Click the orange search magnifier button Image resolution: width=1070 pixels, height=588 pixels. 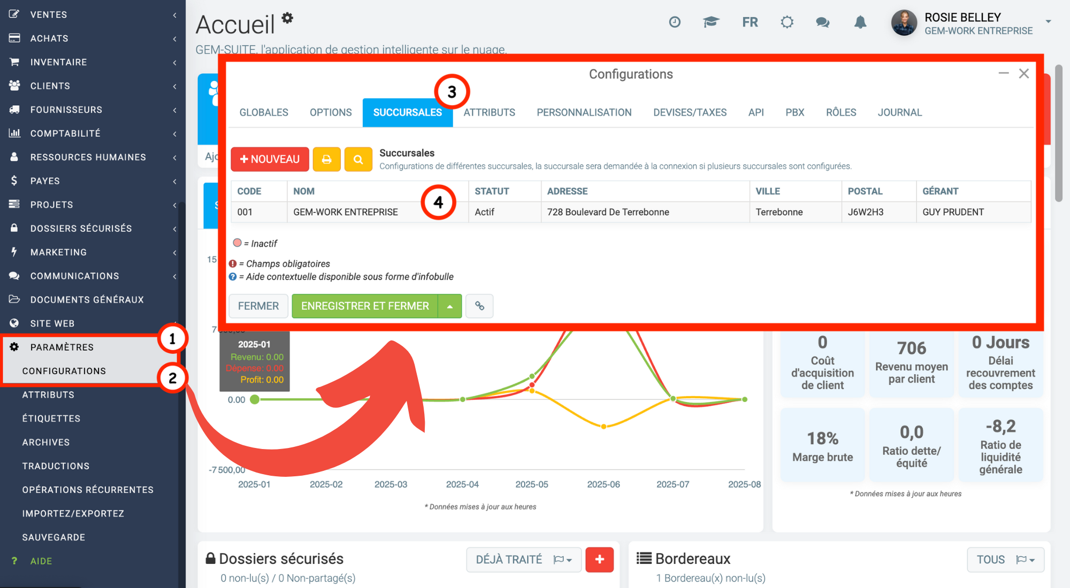(x=358, y=159)
